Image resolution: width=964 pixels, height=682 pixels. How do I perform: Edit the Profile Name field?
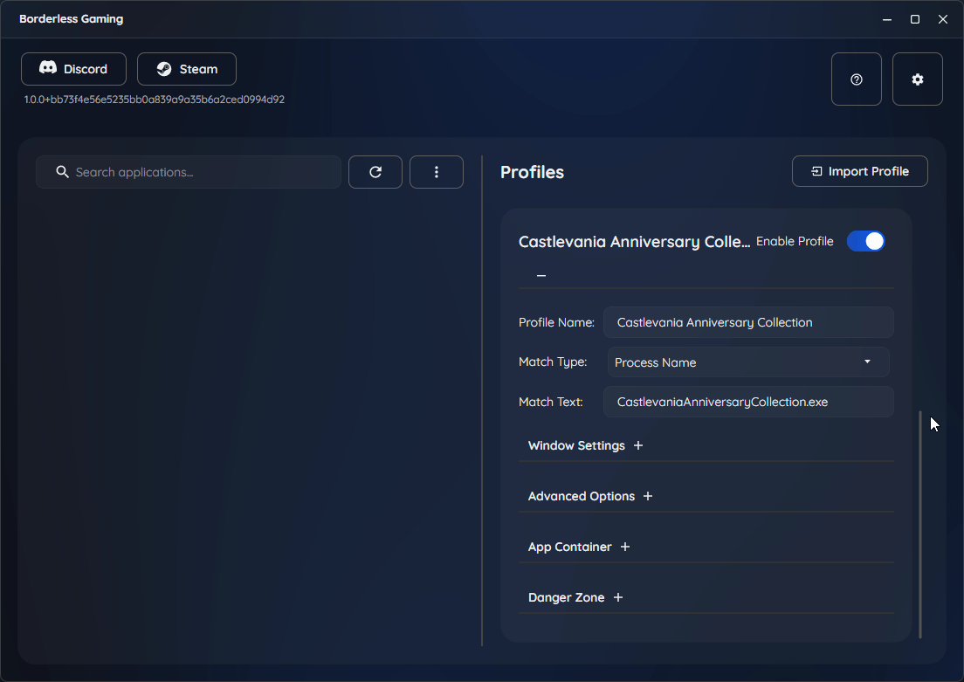748,322
